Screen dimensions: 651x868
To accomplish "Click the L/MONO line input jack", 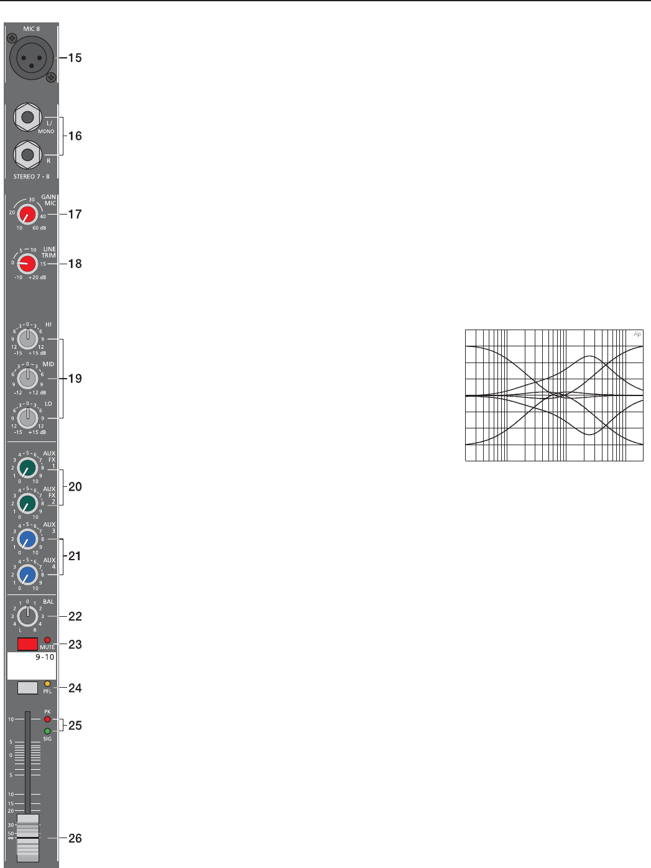I will coord(28,118).
